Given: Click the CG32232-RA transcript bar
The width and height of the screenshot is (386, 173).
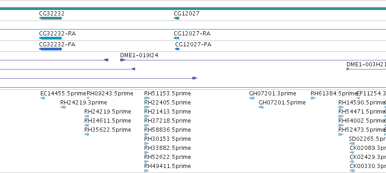Looking at the screenshot, I should (50, 38).
